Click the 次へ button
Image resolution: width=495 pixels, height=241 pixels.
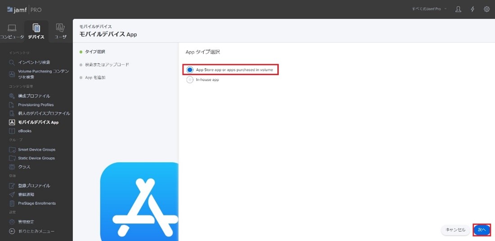coord(482,230)
